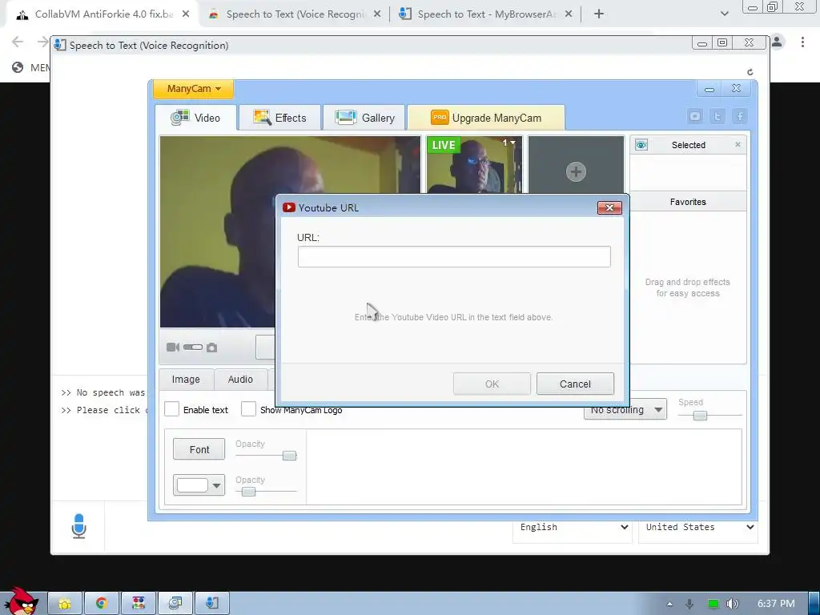Open the United States region dropdown
Image resolution: width=820 pixels, height=615 pixels.
click(698, 527)
